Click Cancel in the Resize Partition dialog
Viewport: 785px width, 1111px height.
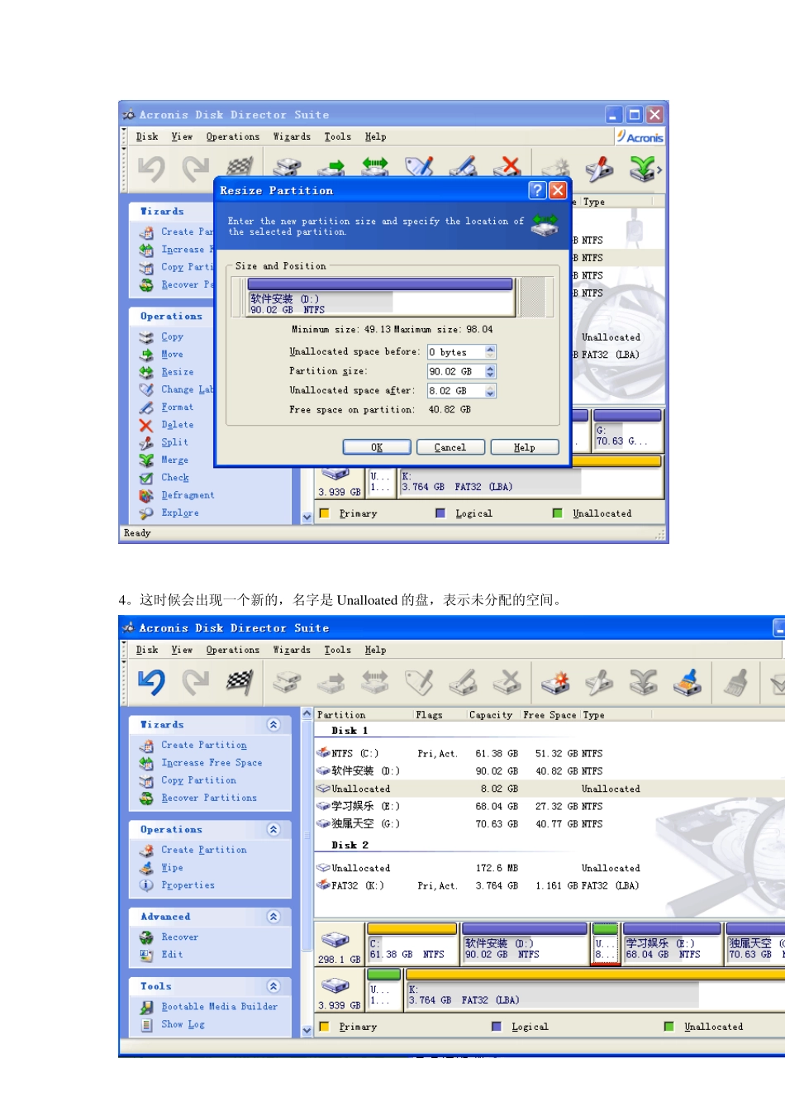(x=450, y=447)
